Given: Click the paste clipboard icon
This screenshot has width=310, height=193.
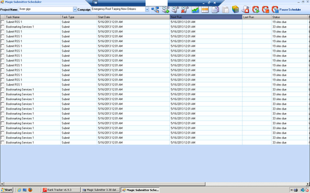Looking at the screenshot, I should (225, 9).
